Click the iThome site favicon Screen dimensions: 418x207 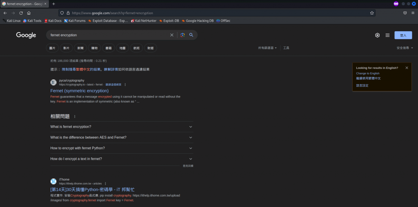pos(53,181)
